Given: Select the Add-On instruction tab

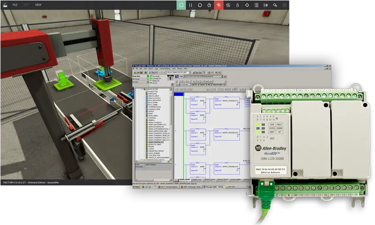Looking at the screenshot, I should pyautogui.click(x=194, y=85).
